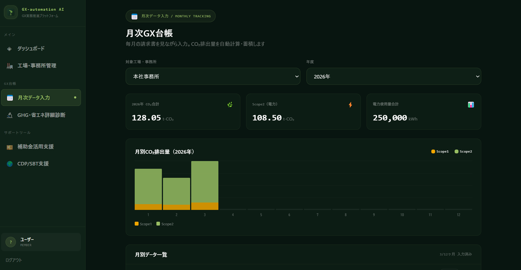The image size is (521, 270).
Task: Click the 月別データ一覧 section heading
Action: coord(151,255)
